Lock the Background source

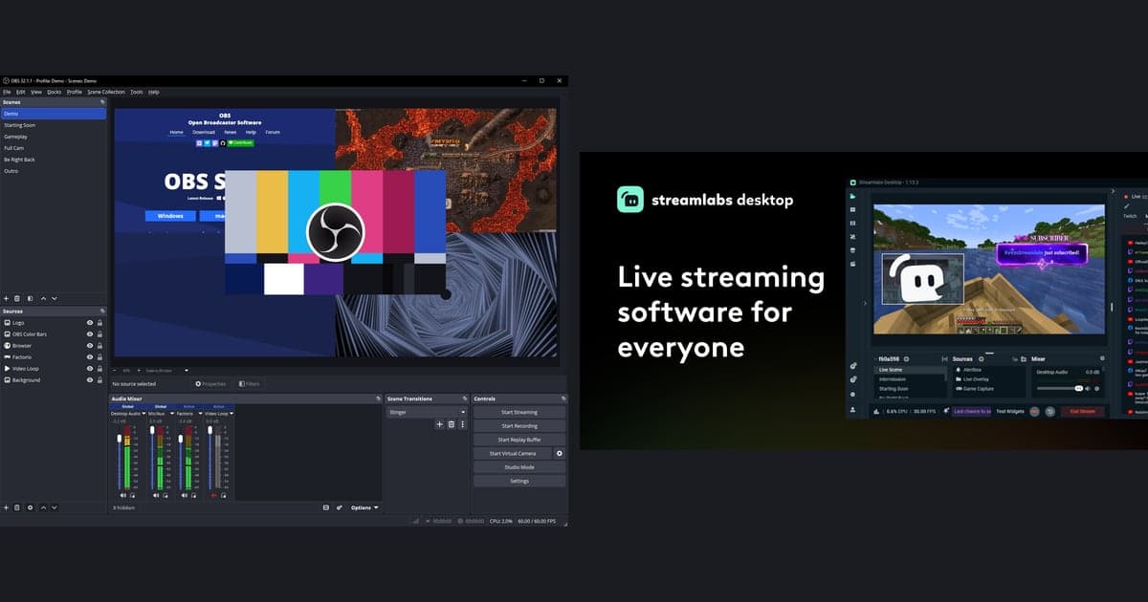pyautogui.click(x=99, y=380)
